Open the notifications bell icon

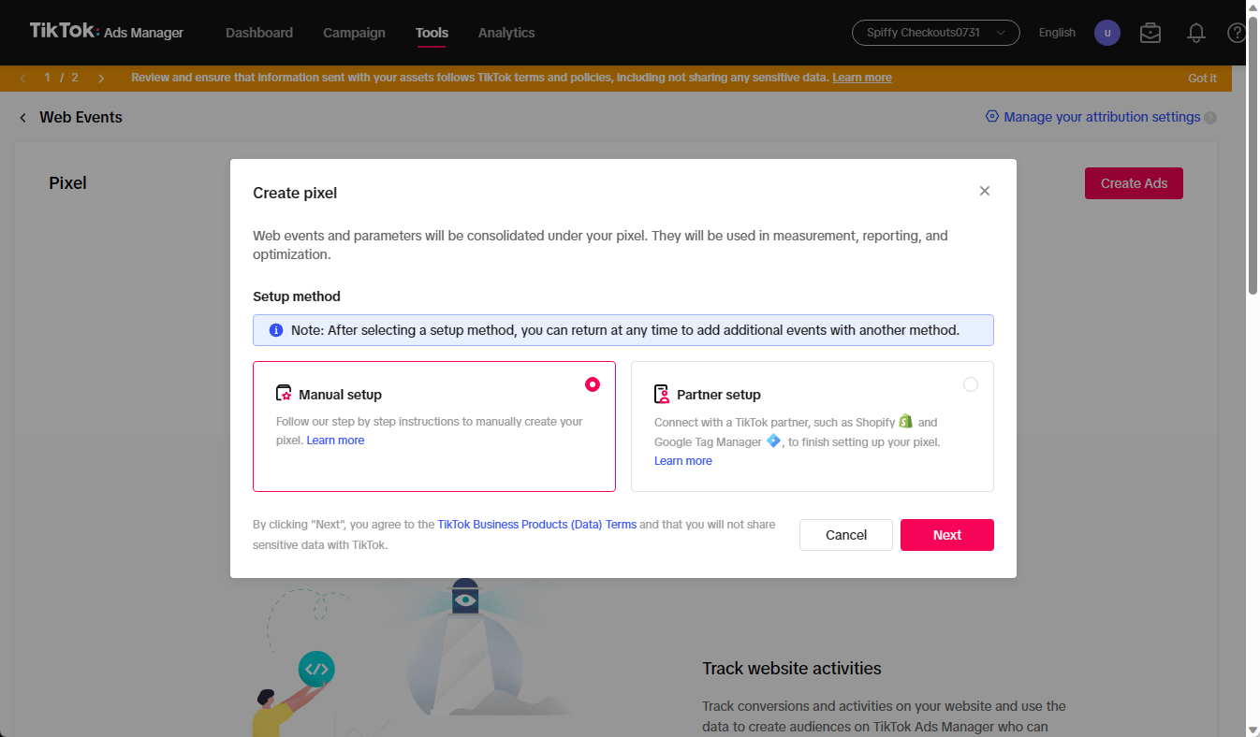(1195, 33)
